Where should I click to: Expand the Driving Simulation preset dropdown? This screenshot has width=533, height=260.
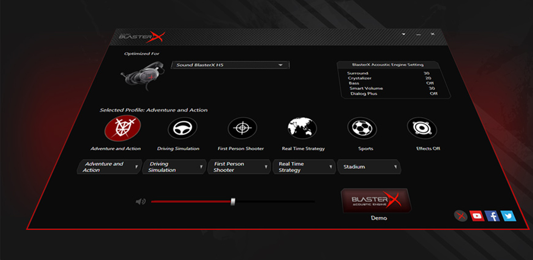(x=174, y=167)
